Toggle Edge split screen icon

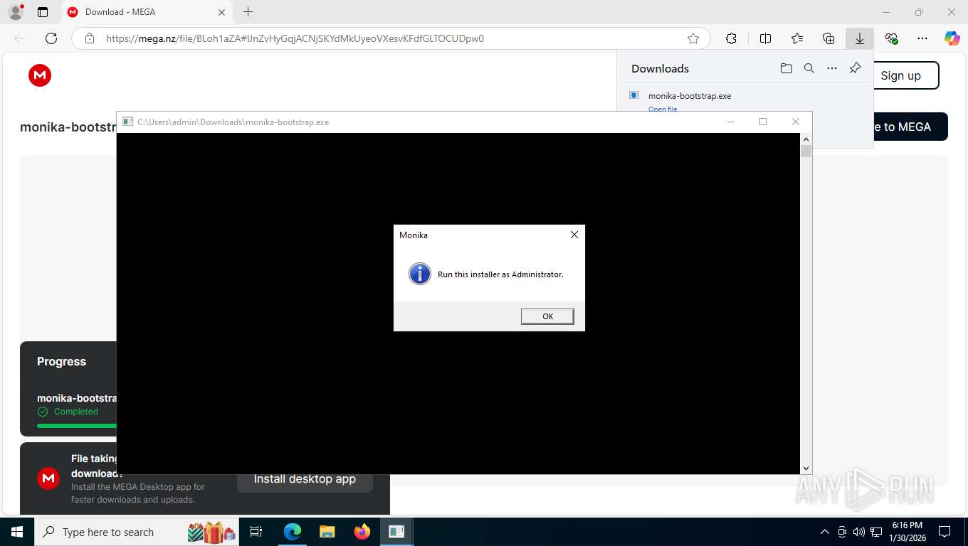(766, 38)
